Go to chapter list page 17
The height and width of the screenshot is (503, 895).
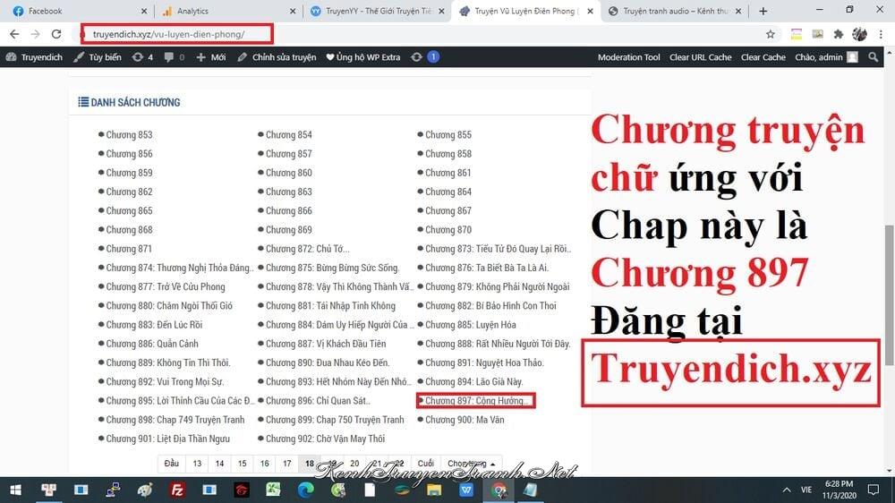click(286, 464)
